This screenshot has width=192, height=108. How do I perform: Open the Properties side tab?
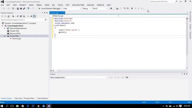click(x=190, y=35)
